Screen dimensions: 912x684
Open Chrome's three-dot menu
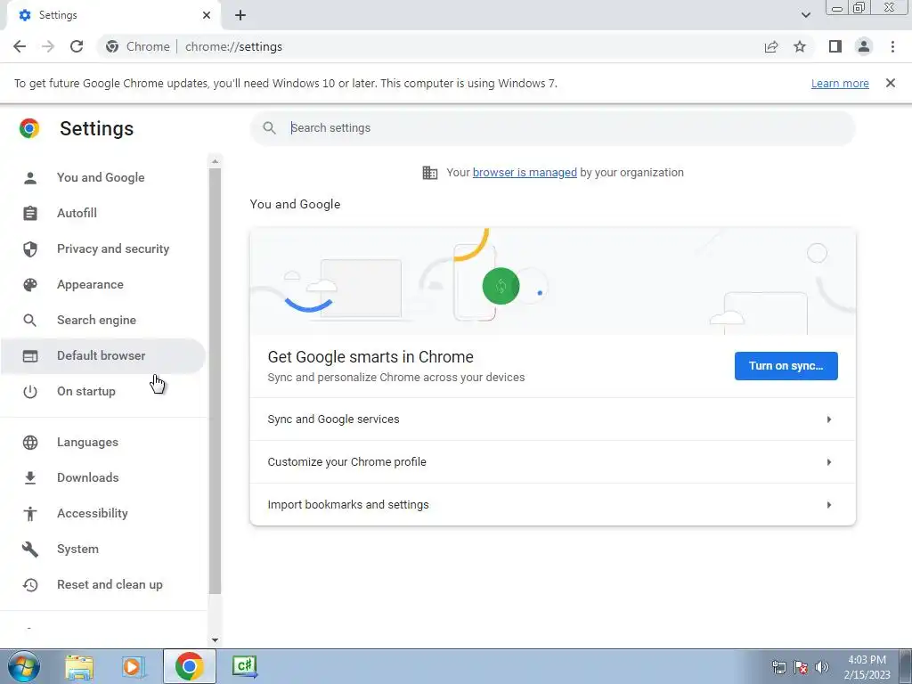[892, 46]
